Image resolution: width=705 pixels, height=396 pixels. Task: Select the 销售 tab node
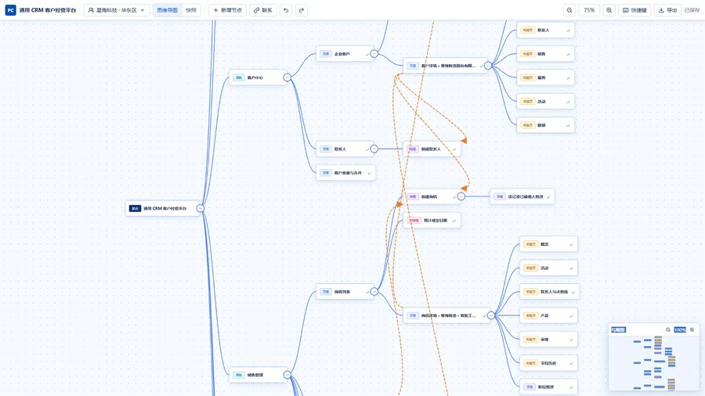coord(545,54)
